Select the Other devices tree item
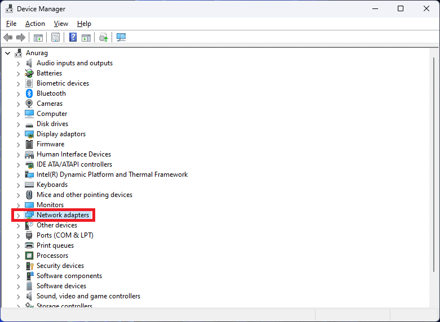The height and width of the screenshot is (322, 440). click(x=57, y=225)
